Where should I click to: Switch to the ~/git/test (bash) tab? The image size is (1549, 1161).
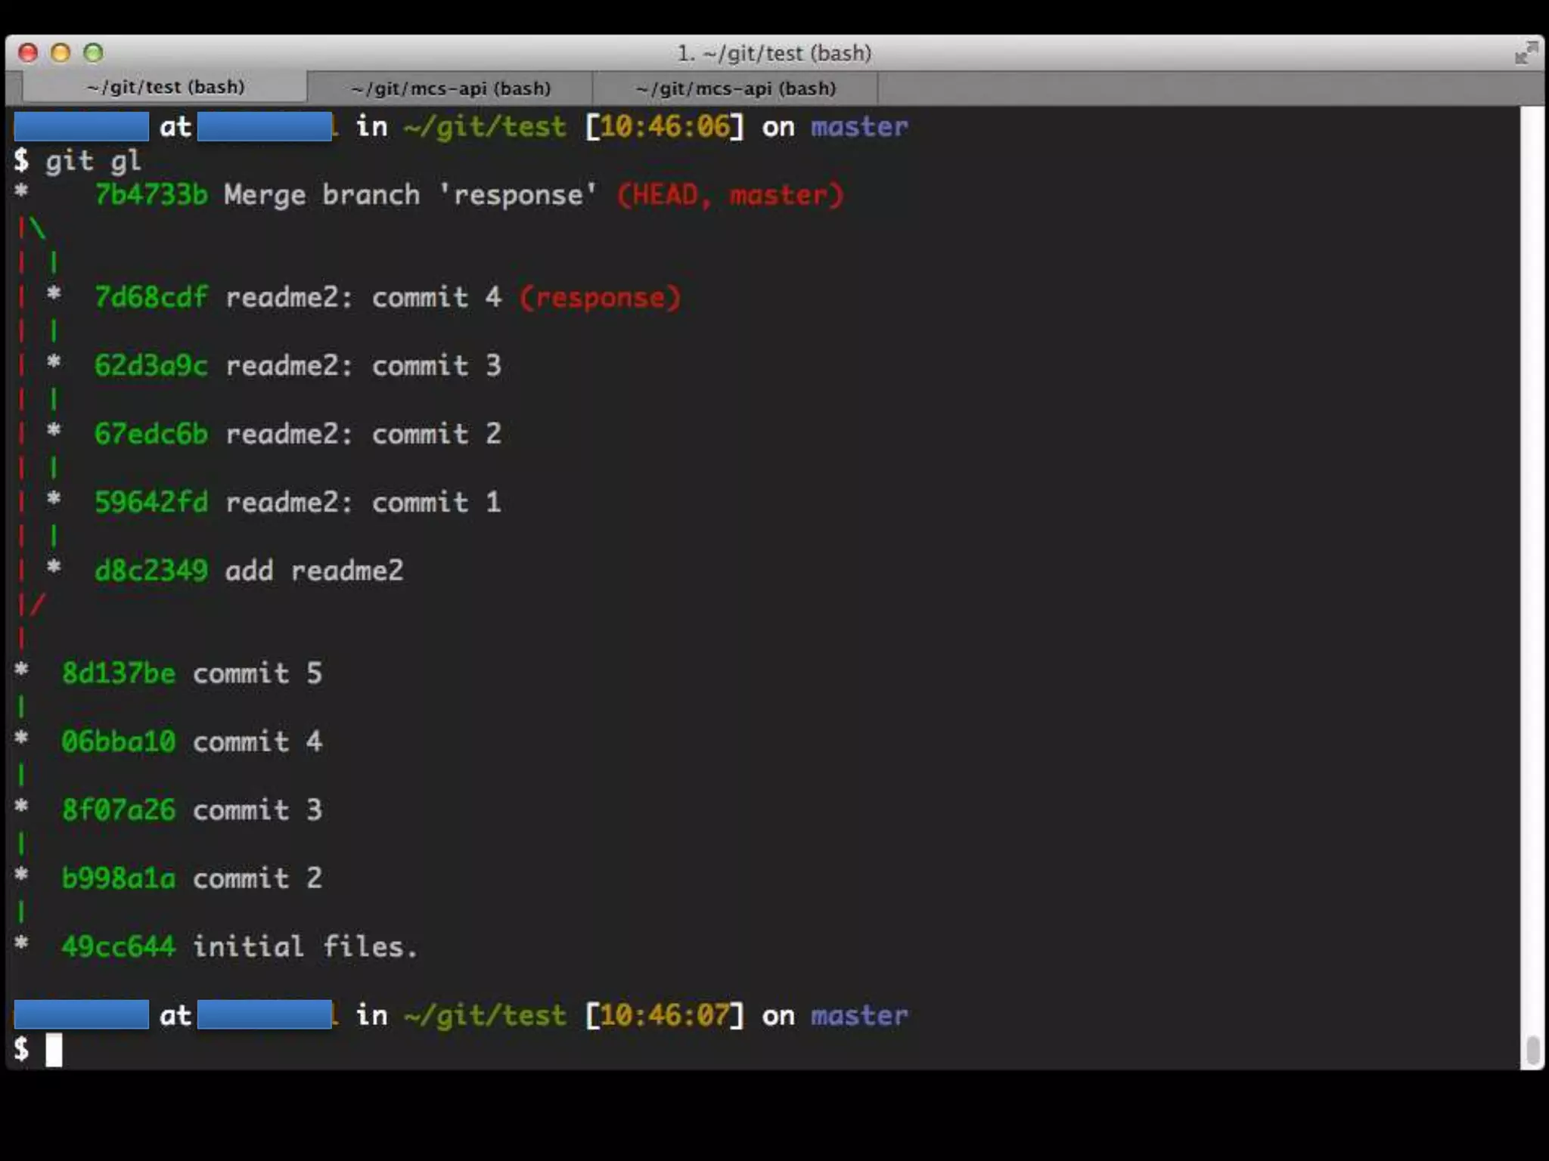click(165, 87)
